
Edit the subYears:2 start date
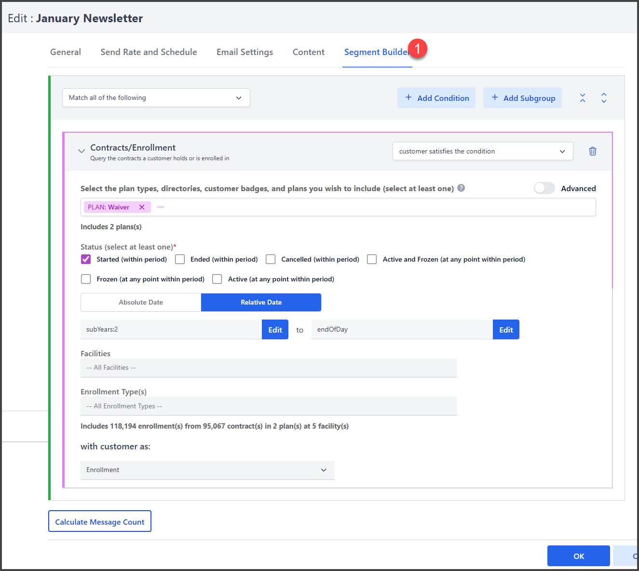(x=275, y=330)
